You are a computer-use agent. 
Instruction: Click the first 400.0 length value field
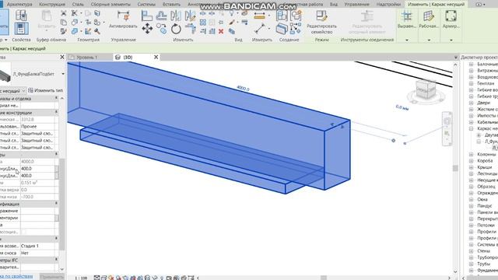coord(37,169)
